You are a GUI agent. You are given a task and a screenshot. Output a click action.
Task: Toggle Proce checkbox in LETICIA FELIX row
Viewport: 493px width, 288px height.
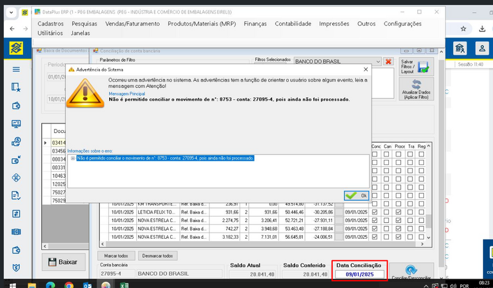pos(398,212)
